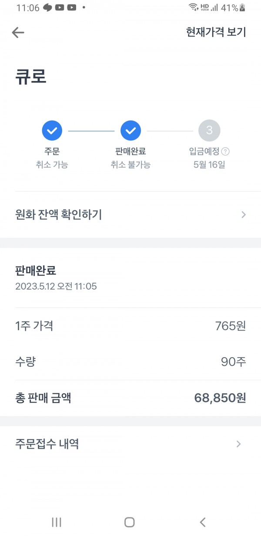
Task: Tap the 주문 step checkmark circle
Action: pyautogui.click(x=52, y=130)
